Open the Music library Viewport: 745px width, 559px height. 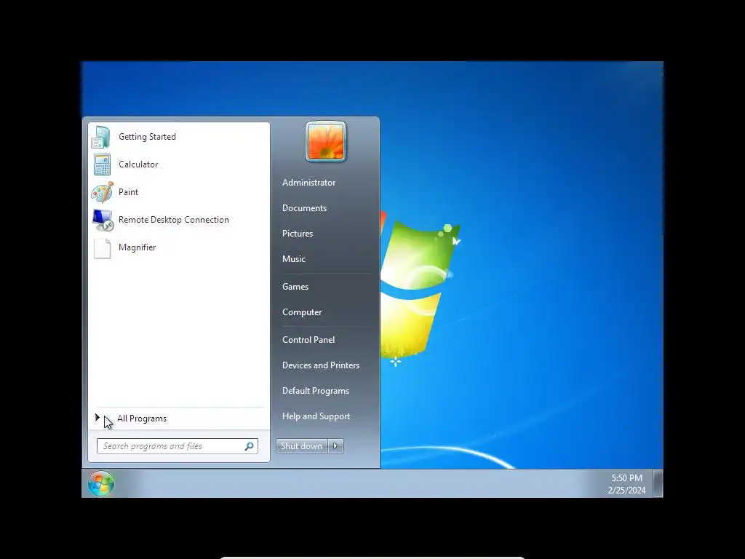tap(294, 259)
